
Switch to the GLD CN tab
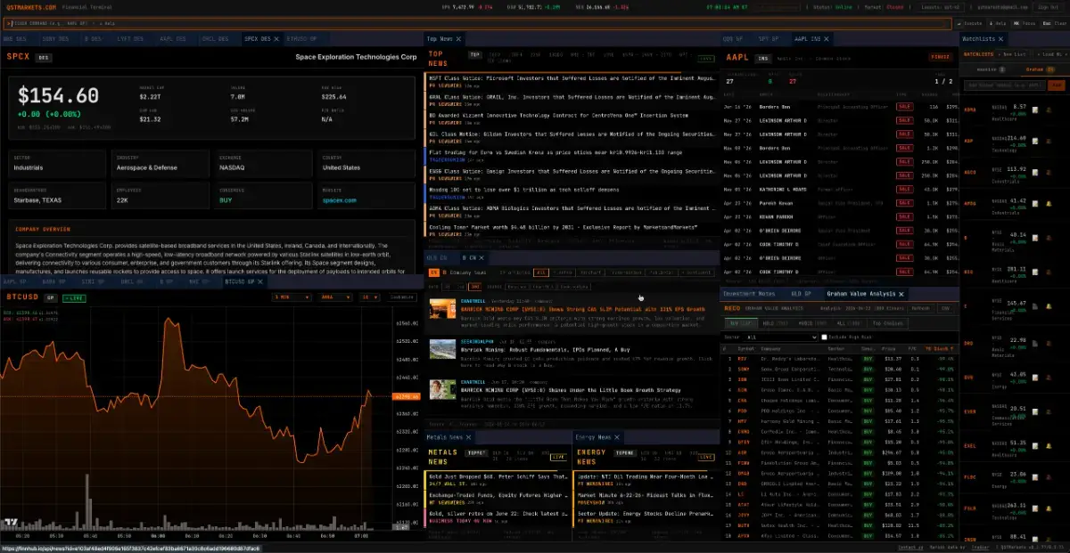[x=437, y=257]
